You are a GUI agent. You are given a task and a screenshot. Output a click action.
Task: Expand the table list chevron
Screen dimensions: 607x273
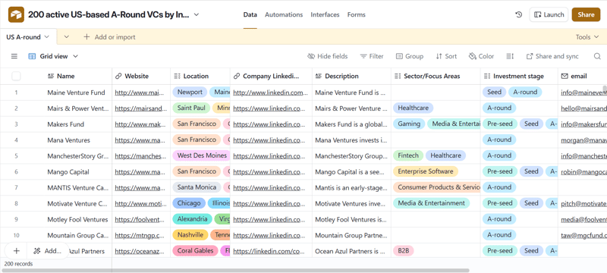67,37
